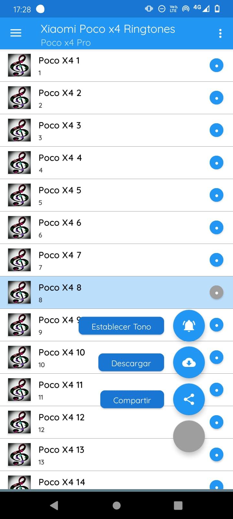Tap the bell set-ringtone floating icon

[x=189, y=326]
